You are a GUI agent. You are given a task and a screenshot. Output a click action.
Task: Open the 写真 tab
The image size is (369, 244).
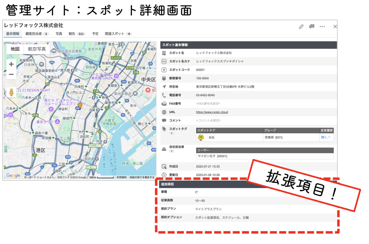pos(59,34)
